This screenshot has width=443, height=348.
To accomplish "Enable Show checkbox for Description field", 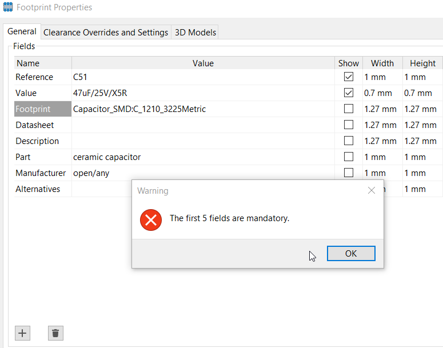I will point(348,141).
